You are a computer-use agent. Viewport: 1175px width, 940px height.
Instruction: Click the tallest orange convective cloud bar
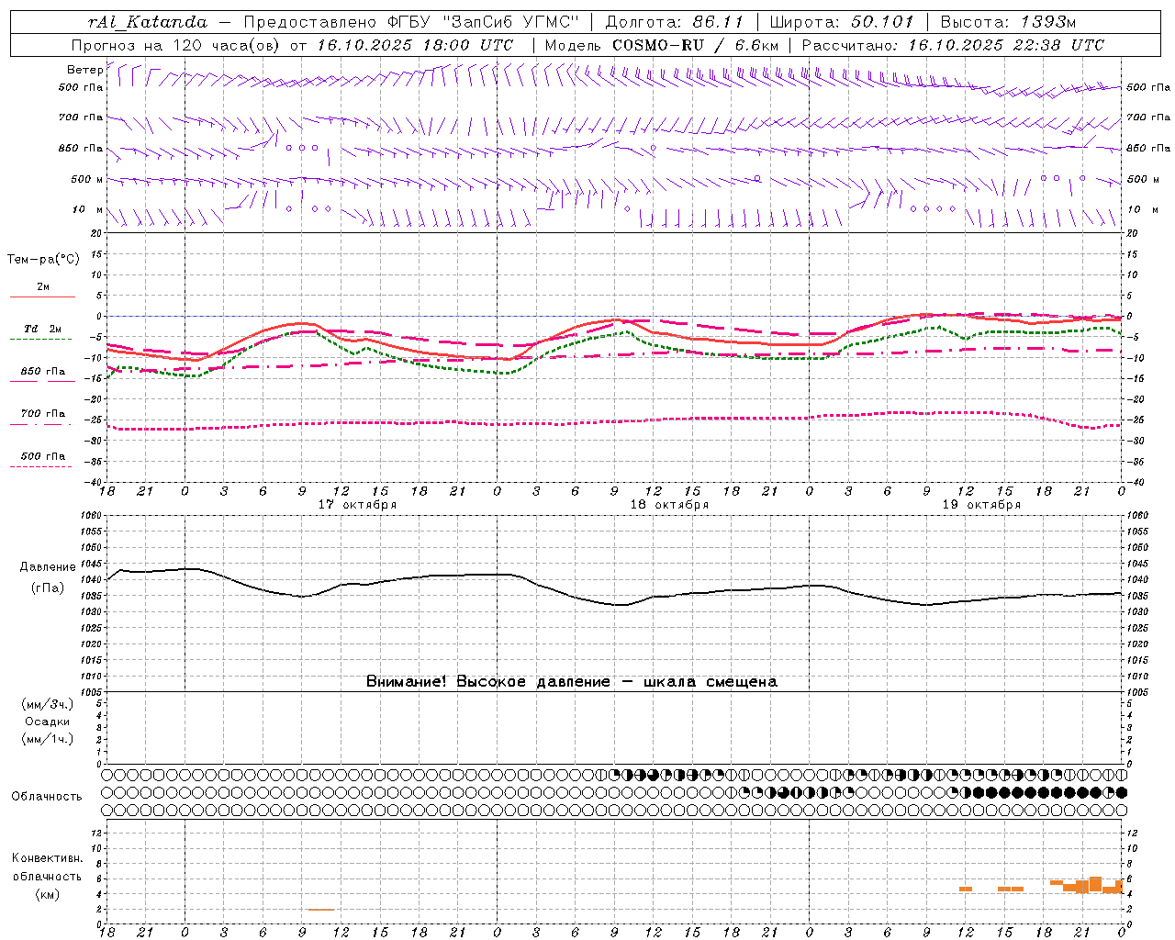pos(1095,885)
